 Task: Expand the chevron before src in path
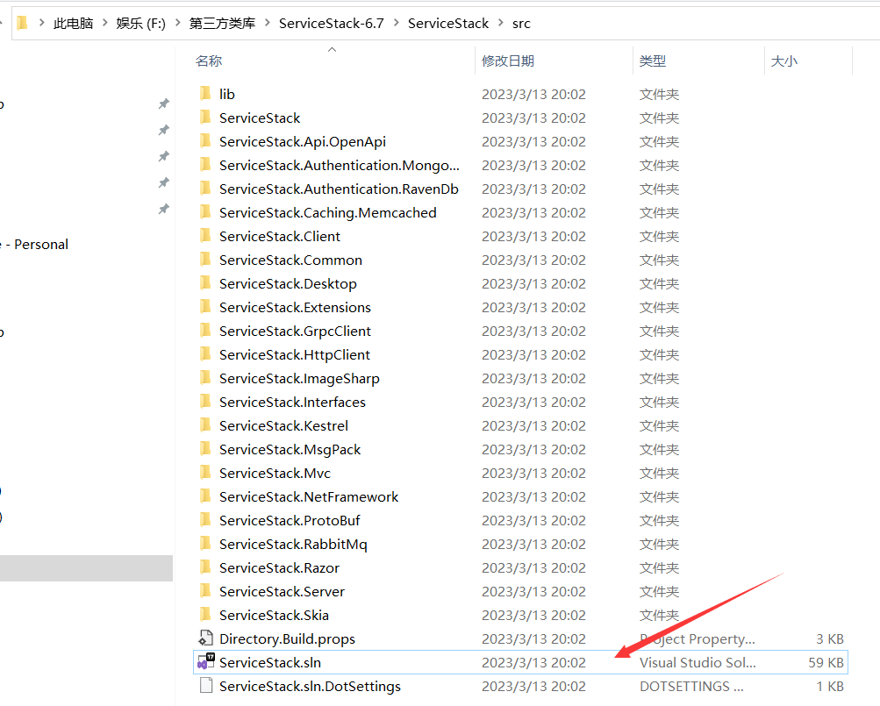(501, 23)
